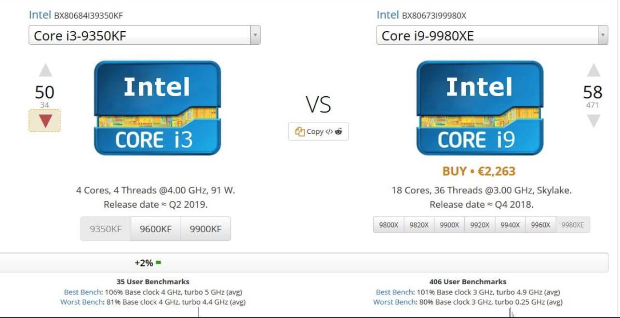Viewport: 620px width, 318px height.
Task: Open the Best Bench link for the i3-9350KF
Action: point(82,292)
